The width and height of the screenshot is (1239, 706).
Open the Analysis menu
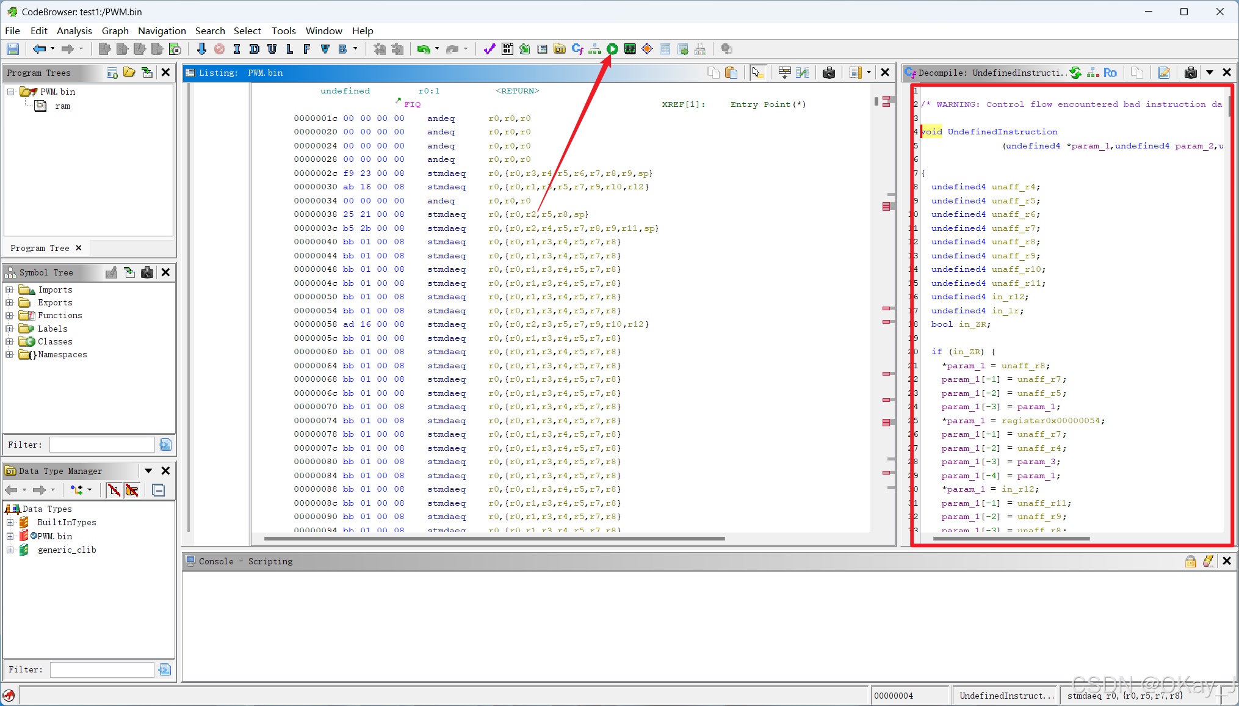(x=74, y=31)
